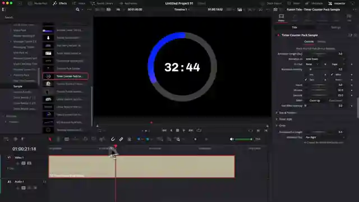The width and height of the screenshot is (359, 202).
Task: Lock the Audio 1 track
Action: [17, 188]
